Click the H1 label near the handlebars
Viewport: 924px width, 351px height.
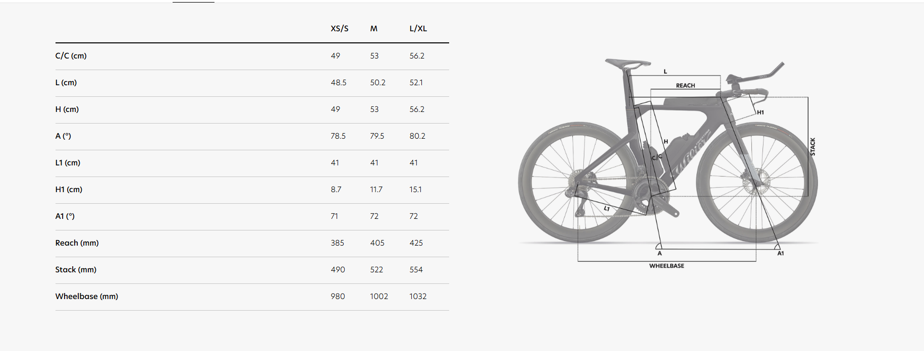click(760, 112)
